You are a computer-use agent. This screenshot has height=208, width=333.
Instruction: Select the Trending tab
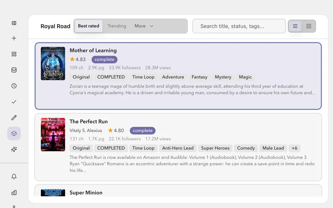tap(117, 26)
